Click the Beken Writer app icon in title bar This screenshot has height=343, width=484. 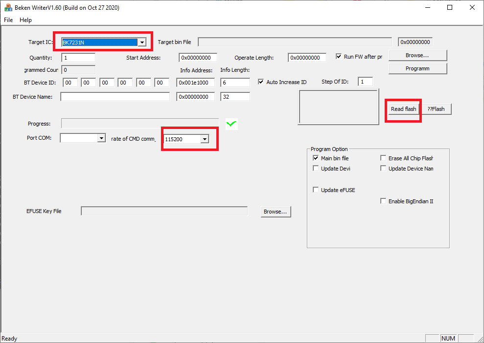[x=8, y=8]
